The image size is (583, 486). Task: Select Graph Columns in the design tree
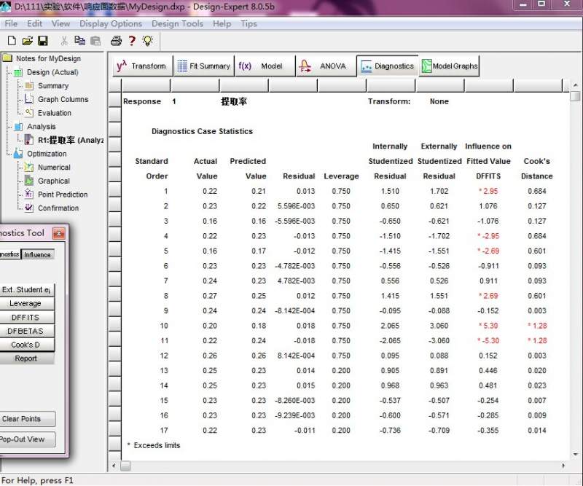tap(63, 99)
